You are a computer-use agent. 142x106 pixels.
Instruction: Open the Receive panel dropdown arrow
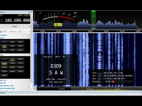pos(29,12)
